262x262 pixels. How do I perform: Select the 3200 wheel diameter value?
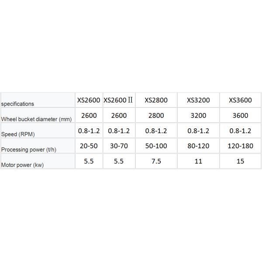tap(198, 116)
